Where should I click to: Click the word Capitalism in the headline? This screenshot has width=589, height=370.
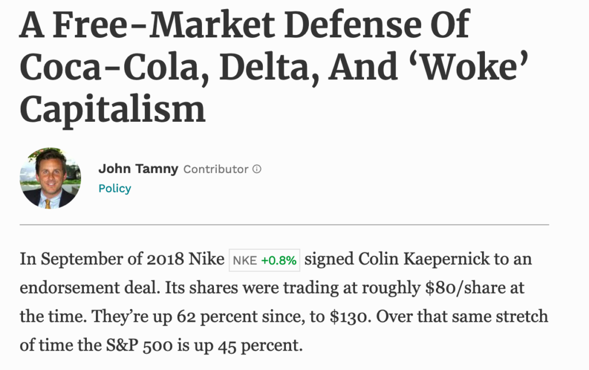point(113,109)
